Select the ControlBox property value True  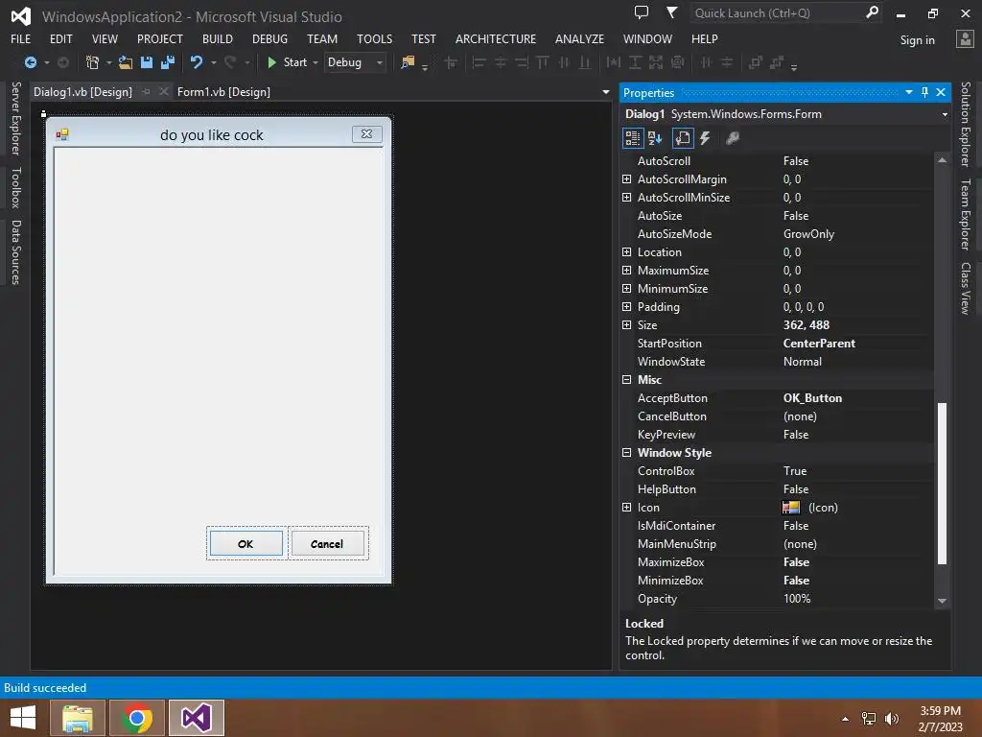click(795, 470)
